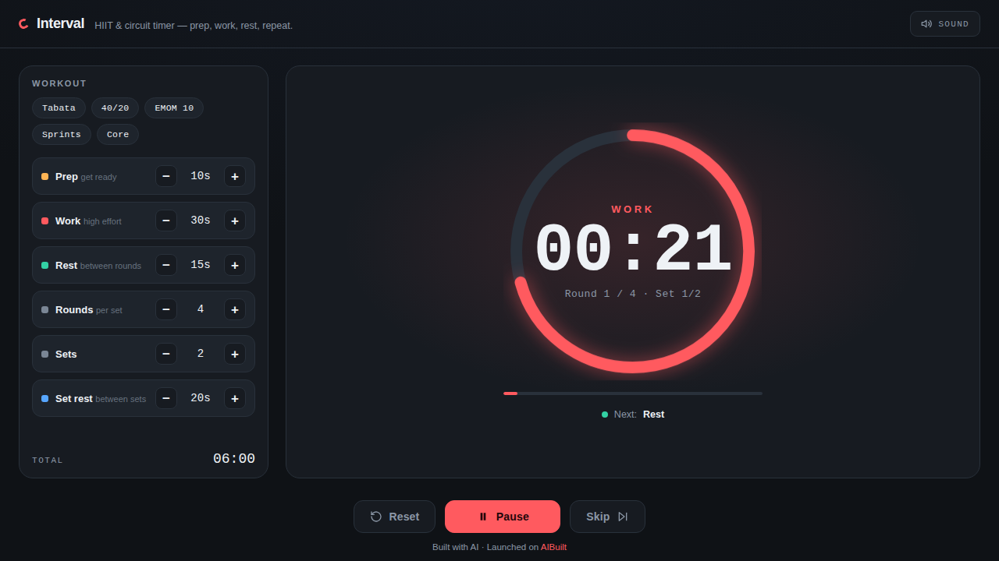Reset the workout timer
Image resolution: width=999 pixels, height=561 pixels.
pyautogui.click(x=394, y=517)
